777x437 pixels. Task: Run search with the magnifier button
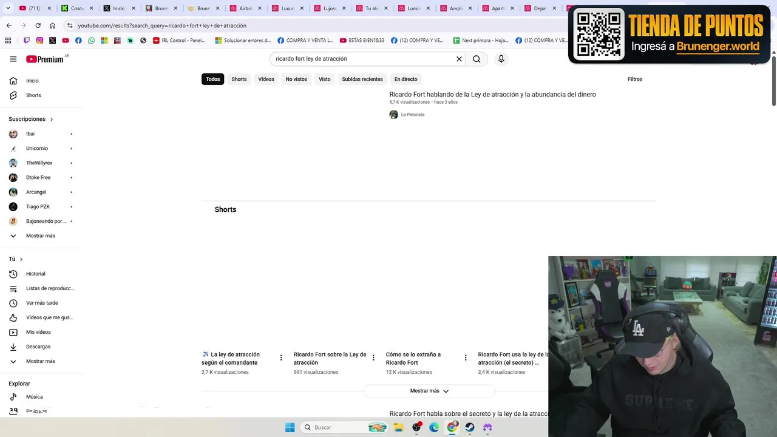[x=477, y=59]
